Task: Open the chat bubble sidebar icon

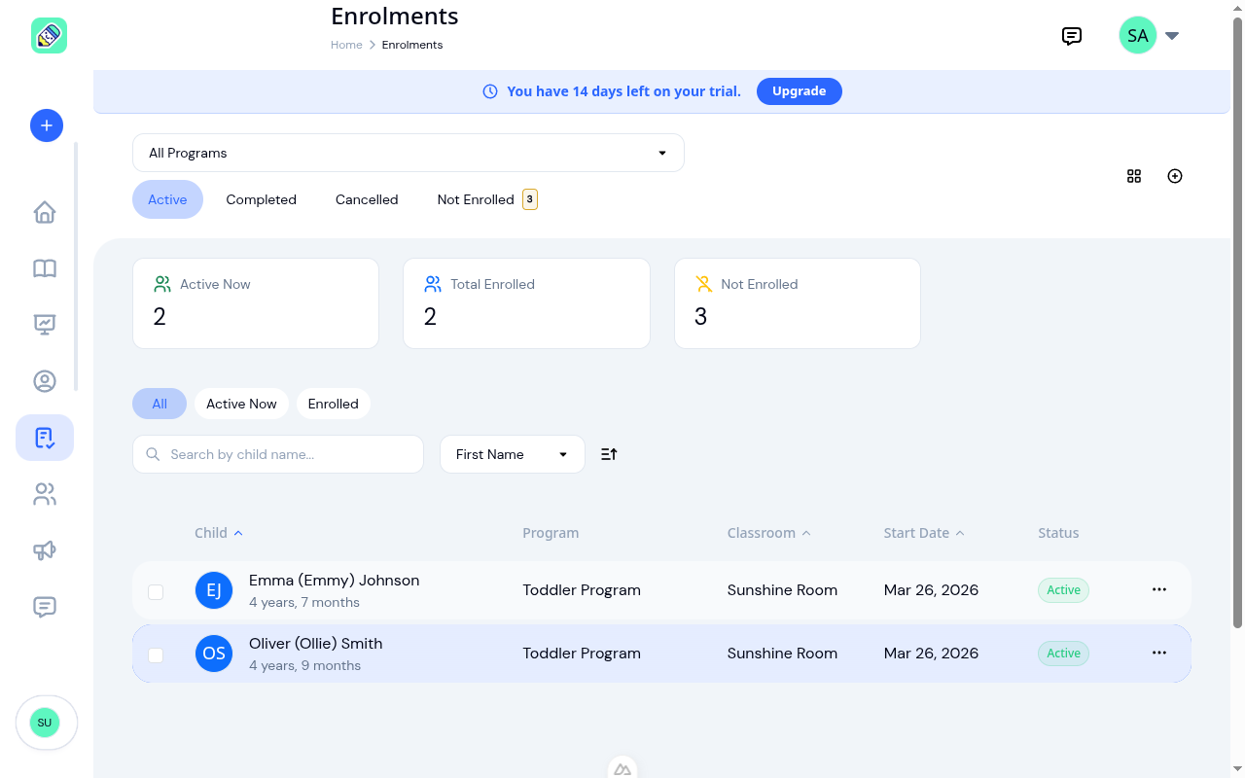Action: (x=45, y=607)
